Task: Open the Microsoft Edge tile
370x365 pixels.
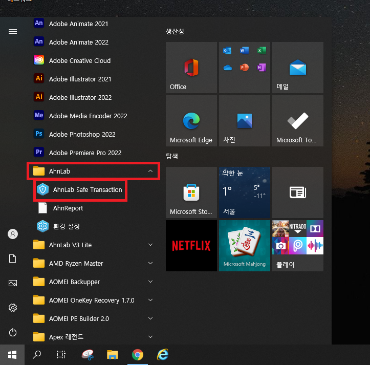Action: tap(191, 121)
